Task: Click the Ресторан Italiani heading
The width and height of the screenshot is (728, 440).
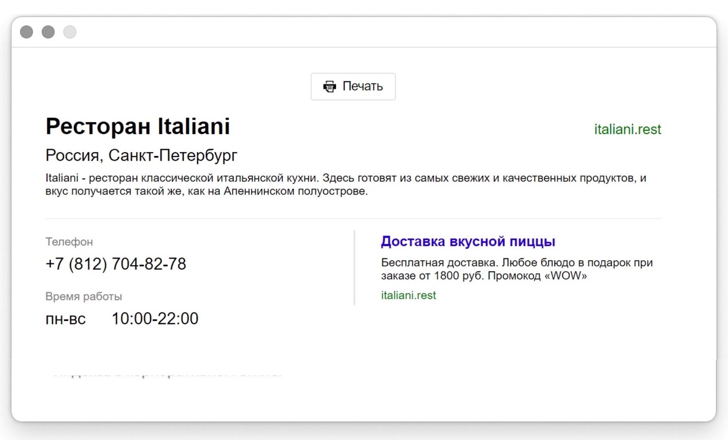Action: tap(138, 126)
